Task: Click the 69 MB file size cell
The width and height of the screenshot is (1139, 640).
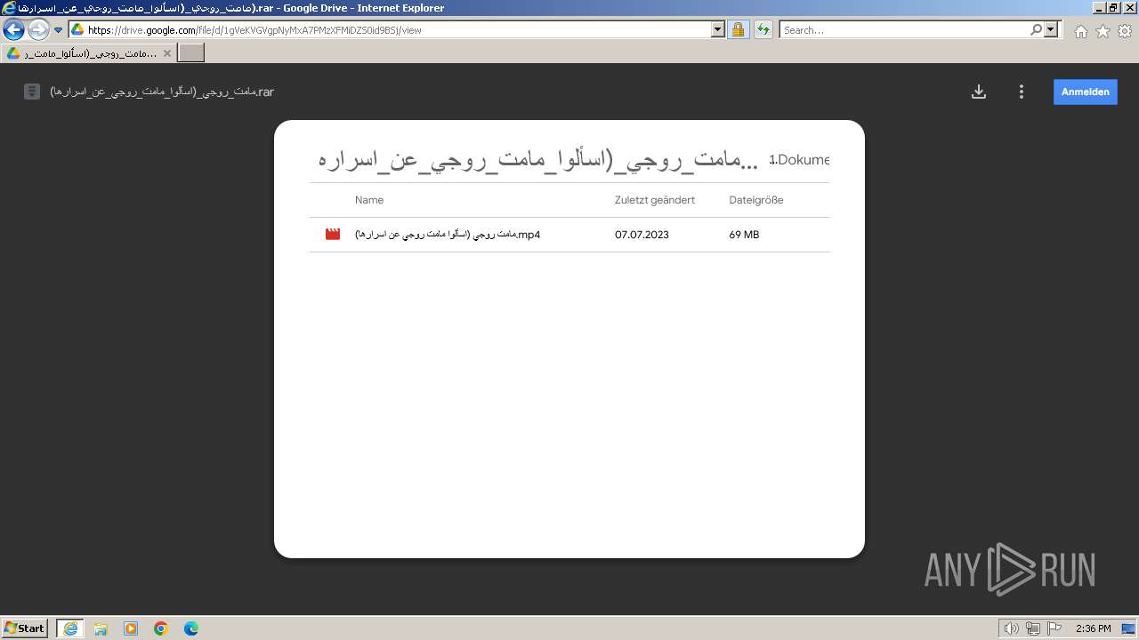Action: pyautogui.click(x=744, y=235)
